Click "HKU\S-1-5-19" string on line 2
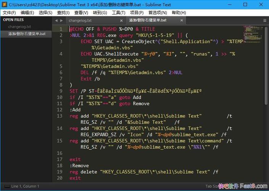Viewport: 269px width, 191px height. point(155,36)
